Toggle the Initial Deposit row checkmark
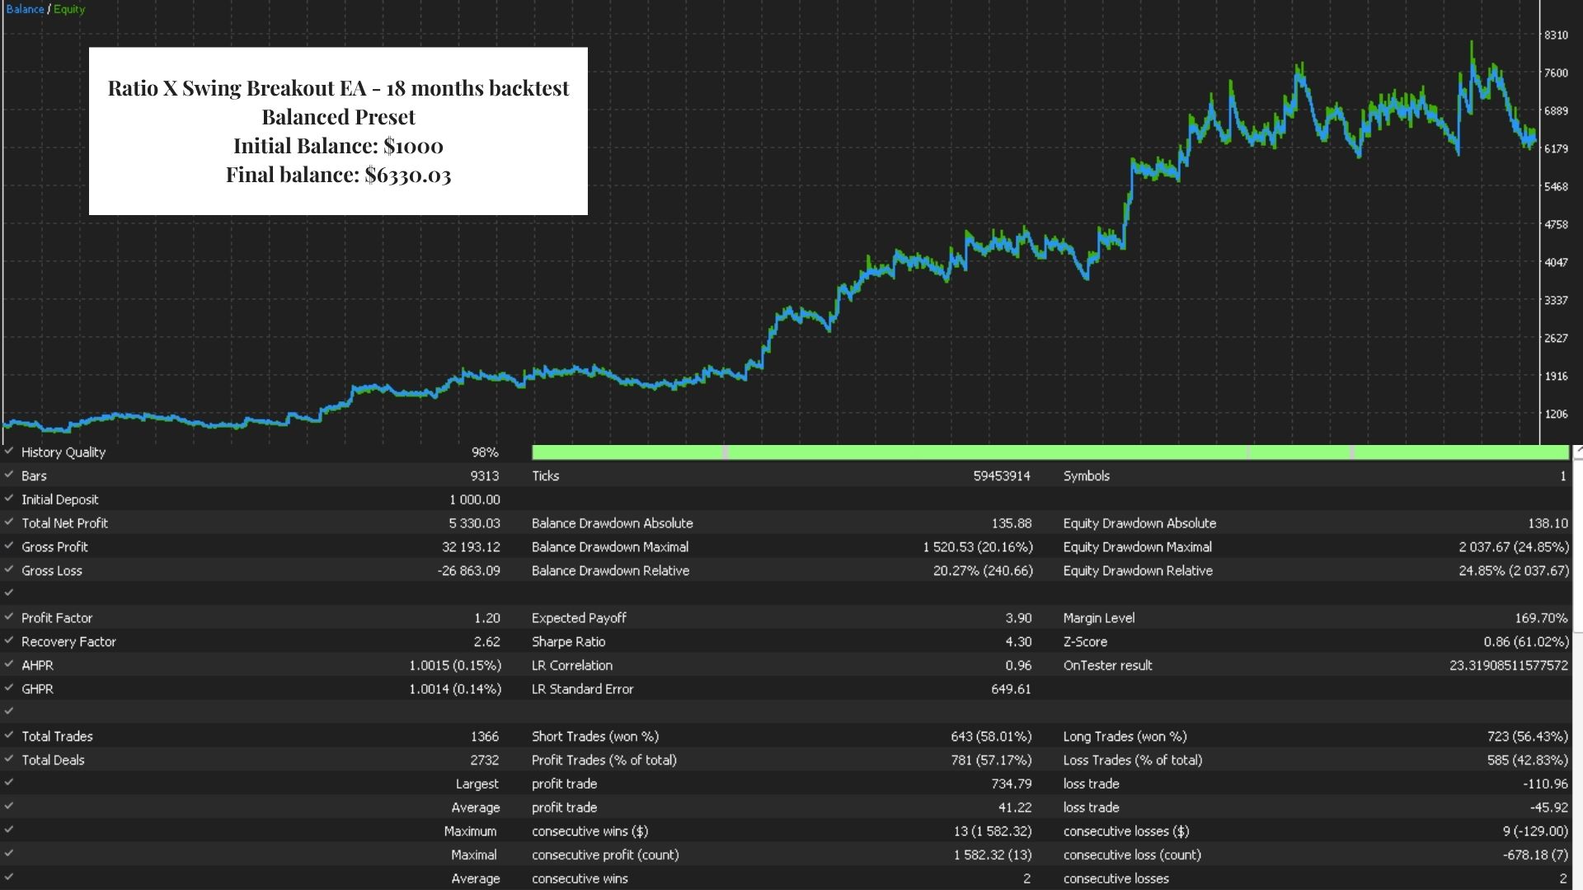The height and width of the screenshot is (890, 1583). (9, 499)
